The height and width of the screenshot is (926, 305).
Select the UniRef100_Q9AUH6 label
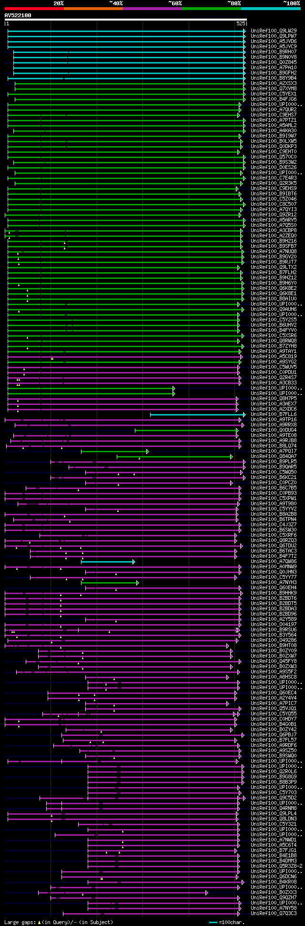pyautogui.click(x=274, y=309)
